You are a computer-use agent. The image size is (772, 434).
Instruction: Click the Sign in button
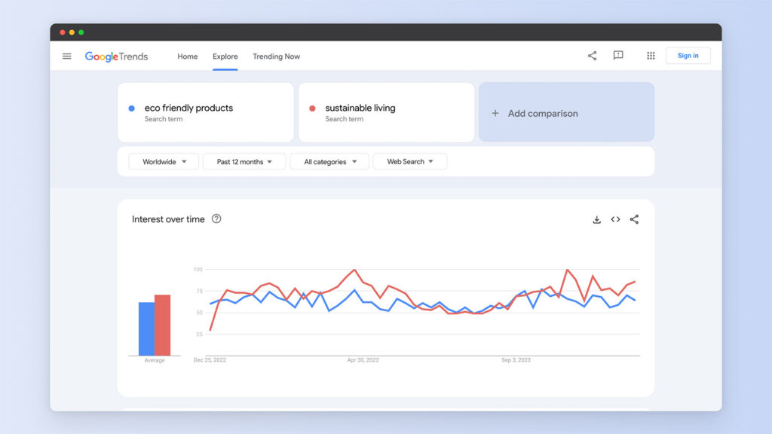coord(688,56)
